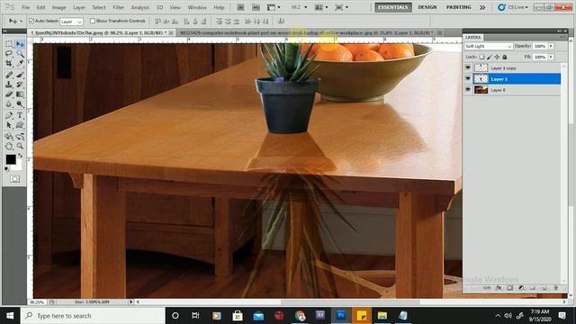This screenshot has width=576, height=324.
Task: Enable Show Transform Controls checkbox
Action: point(93,21)
